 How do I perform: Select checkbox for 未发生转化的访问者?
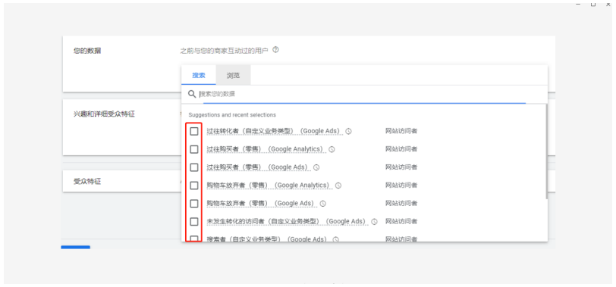pyautogui.click(x=194, y=222)
